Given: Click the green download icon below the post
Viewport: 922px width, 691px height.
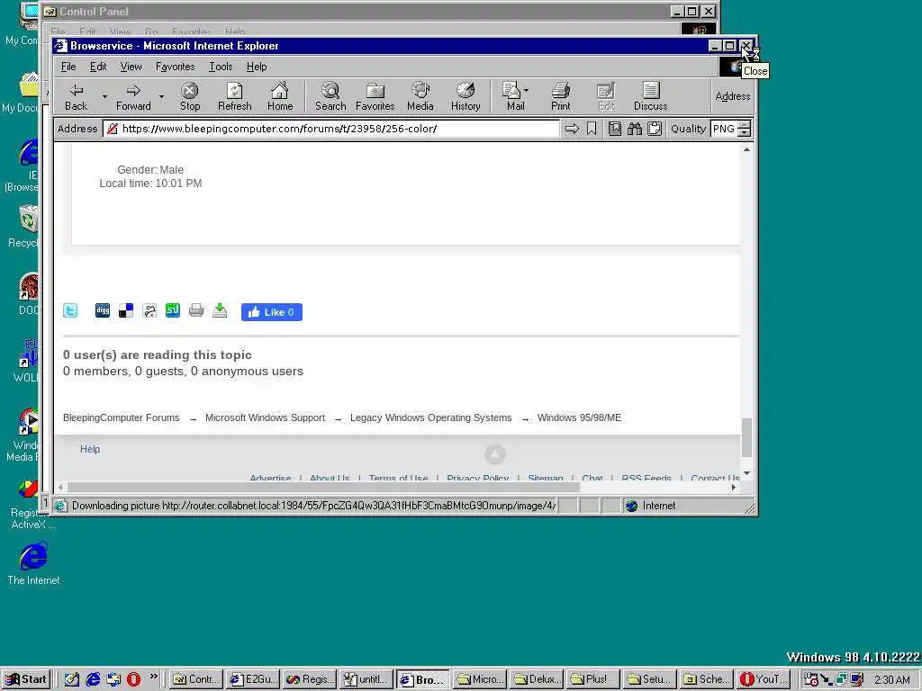Looking at the screenshot, I should (220, 310).
